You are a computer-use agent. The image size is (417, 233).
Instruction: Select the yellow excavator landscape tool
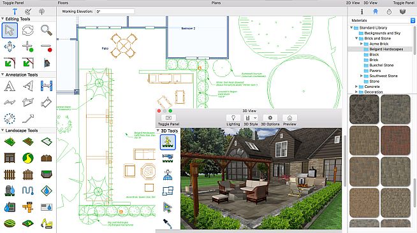47,223
